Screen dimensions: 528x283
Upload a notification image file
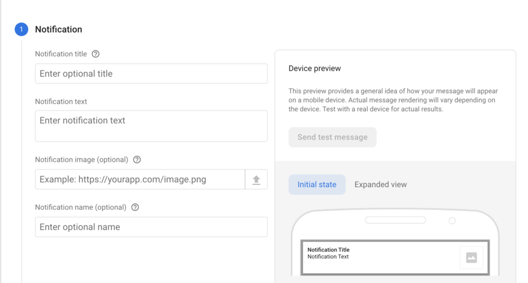(x=256, y=179)
